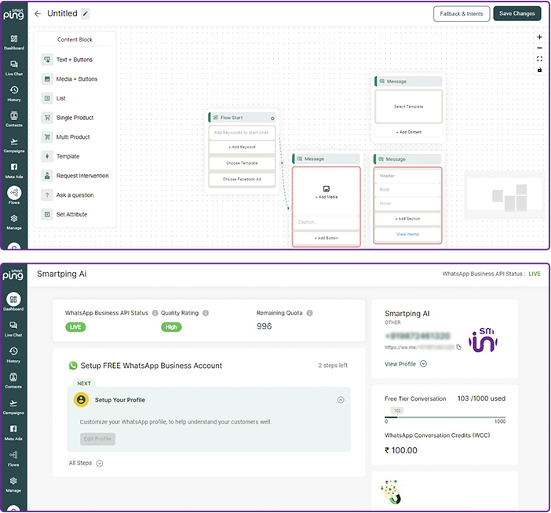Expand View Profile section
551x513 pixels.
point(423,364)
